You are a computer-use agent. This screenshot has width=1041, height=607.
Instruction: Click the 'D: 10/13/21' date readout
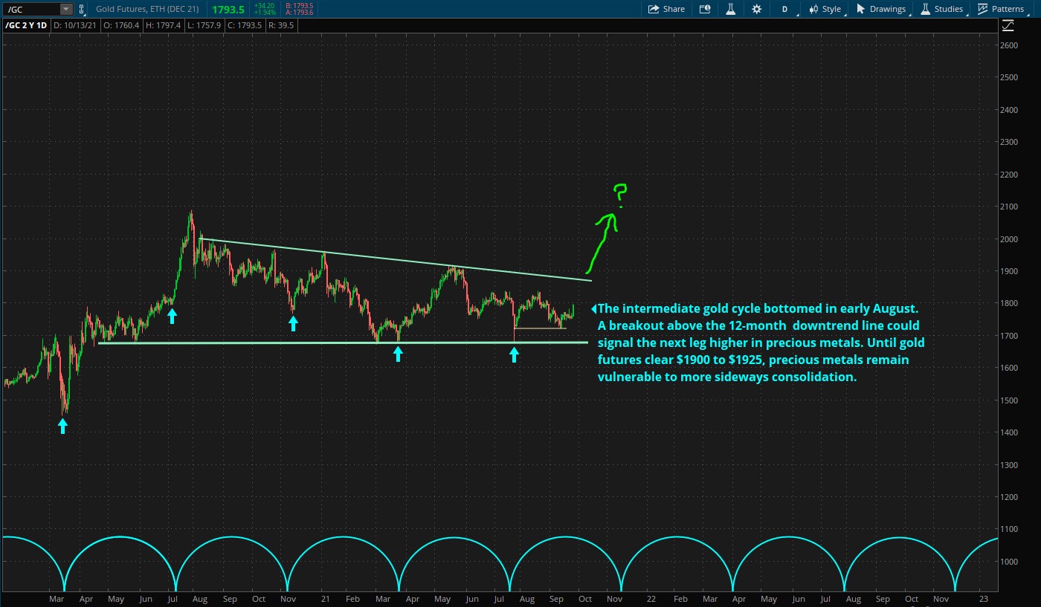pos(75,25)
